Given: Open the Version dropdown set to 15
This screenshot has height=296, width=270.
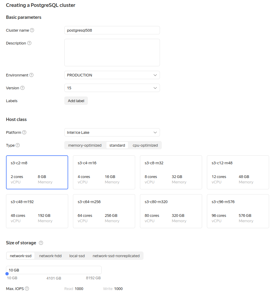Looking at the screenshot, I should (112, 88).
